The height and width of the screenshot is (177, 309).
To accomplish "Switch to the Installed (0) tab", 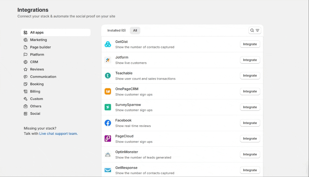I will click(116, 31).
